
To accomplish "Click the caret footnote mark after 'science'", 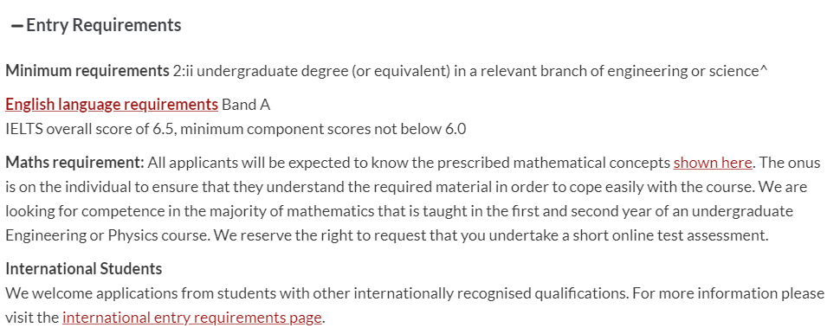I will (x=764, y=68).
